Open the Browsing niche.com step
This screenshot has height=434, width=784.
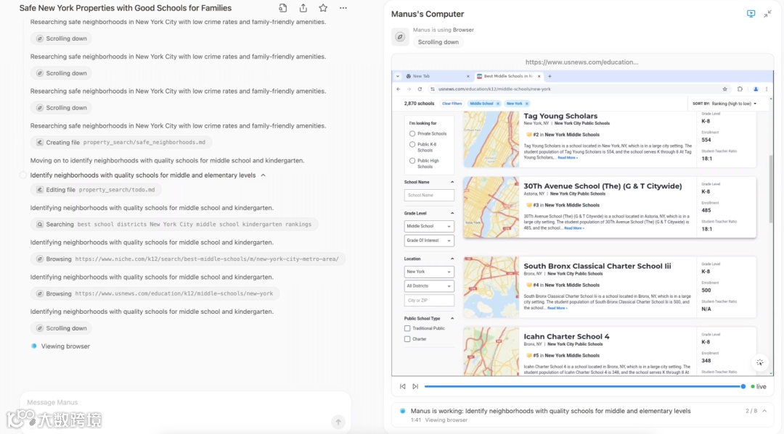click(x=187, y=259)
